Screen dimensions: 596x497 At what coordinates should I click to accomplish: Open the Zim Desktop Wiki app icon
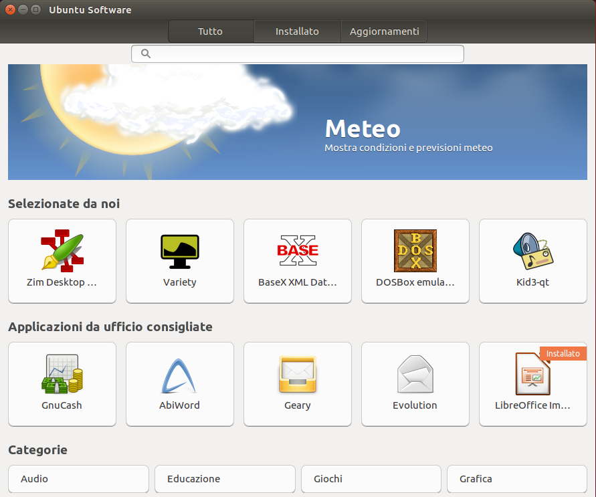[x=62, y=251]
